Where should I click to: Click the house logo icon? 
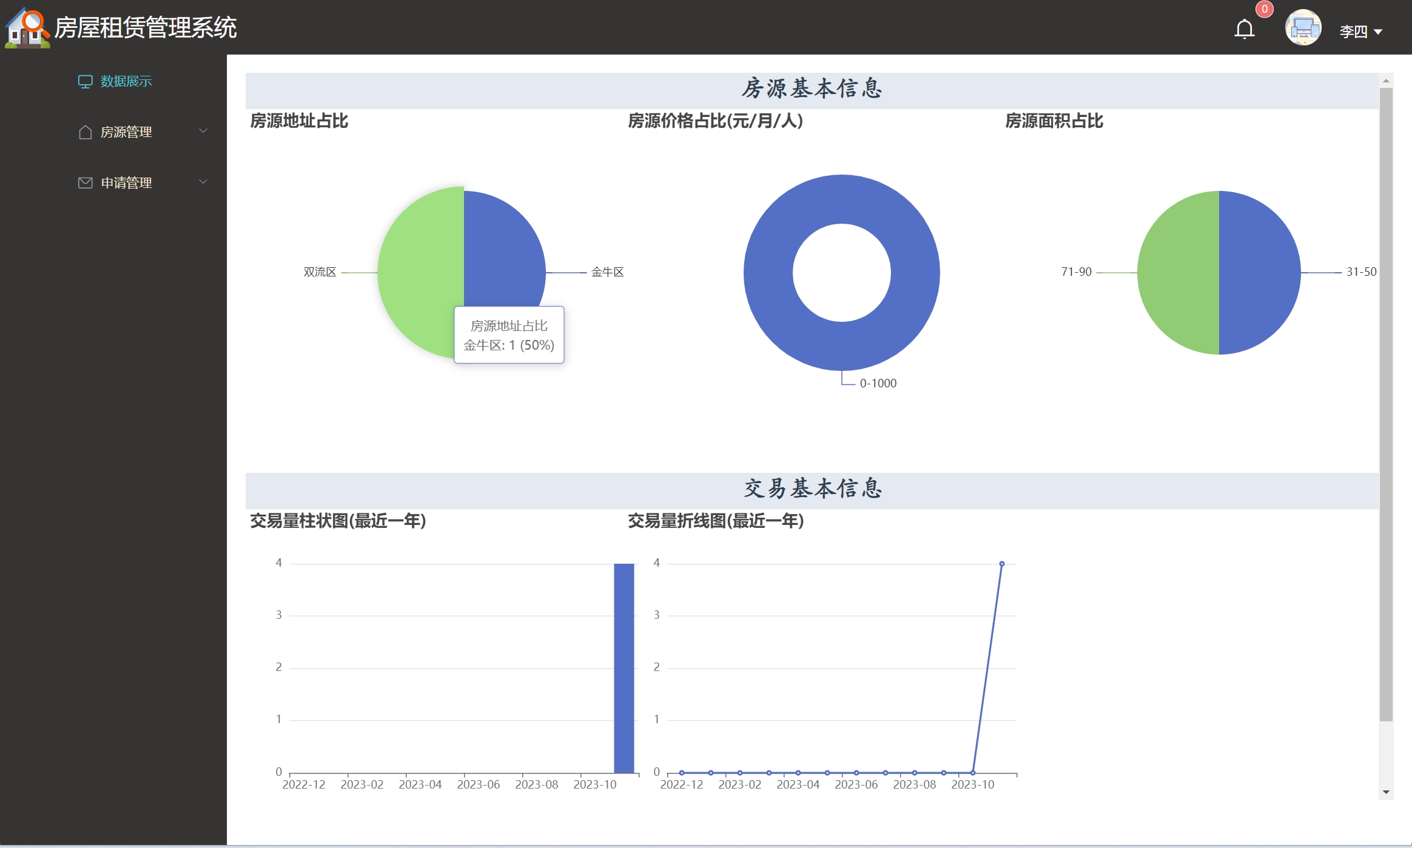pyautogui.click(x=26, y=28)
